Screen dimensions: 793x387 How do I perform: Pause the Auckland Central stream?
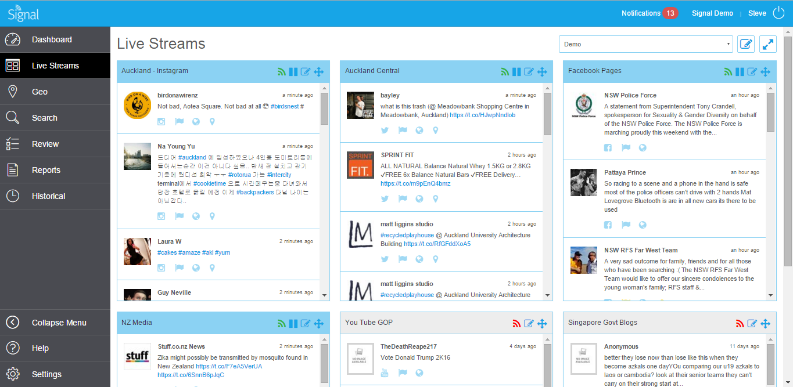(x=516, y=72)
